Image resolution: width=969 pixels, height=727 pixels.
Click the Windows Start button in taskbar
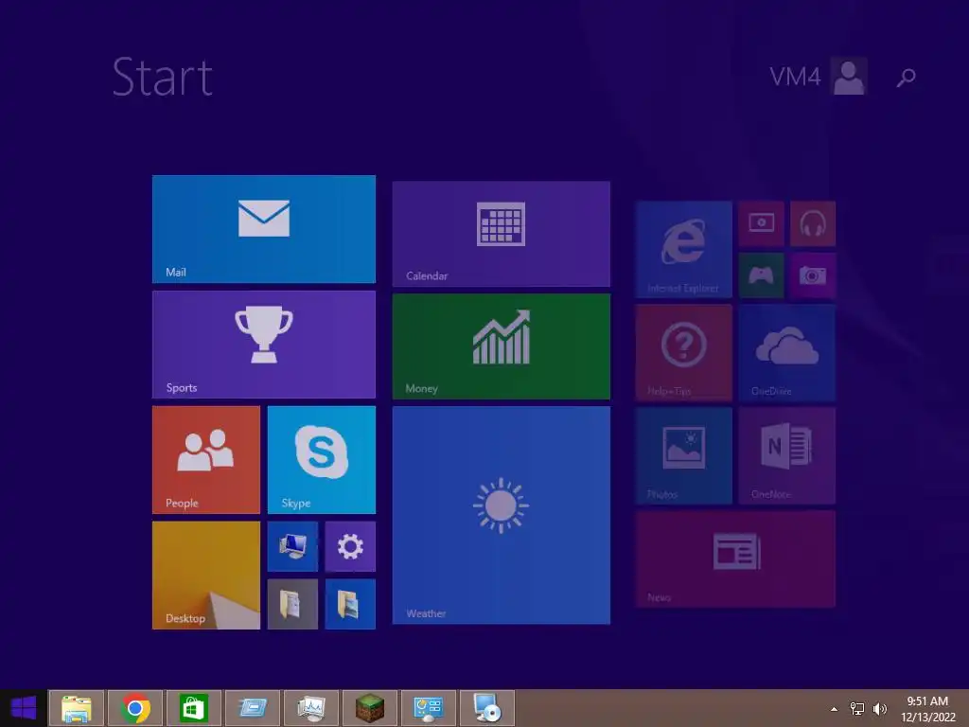(24, 708)
